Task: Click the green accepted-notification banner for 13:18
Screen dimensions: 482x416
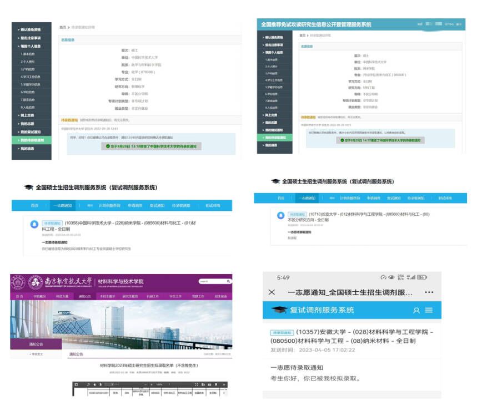Action: click(151, 146)
